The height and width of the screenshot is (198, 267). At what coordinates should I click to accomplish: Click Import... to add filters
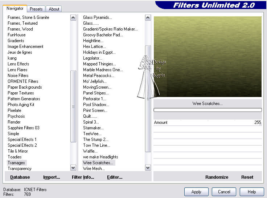[52, 177]
